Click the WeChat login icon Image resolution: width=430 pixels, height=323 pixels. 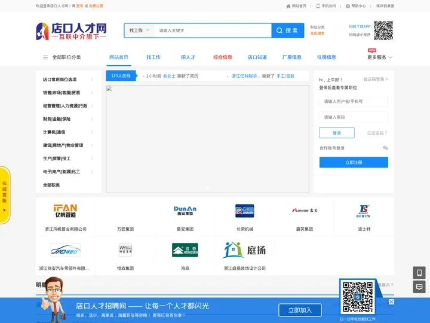pyautogui.click(x=385, y=148)
